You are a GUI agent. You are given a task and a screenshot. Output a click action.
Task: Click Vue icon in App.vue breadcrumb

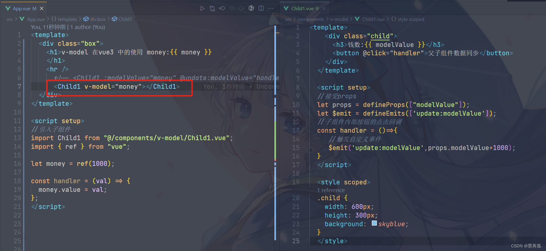(x=22, y=19)
